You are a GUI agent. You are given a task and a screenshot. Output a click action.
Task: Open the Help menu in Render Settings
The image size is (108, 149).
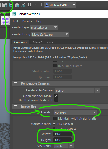[x=39, y=21]
